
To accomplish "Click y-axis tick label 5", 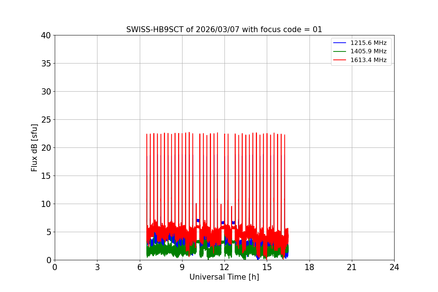I will tap(48, 232).
